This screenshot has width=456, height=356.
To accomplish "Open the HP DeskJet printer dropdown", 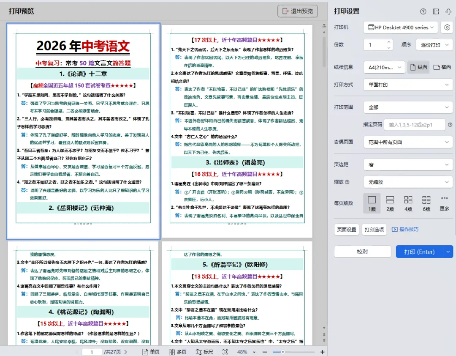I will (x=400, y=27).
